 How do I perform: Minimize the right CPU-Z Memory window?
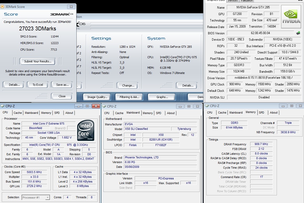283,106
